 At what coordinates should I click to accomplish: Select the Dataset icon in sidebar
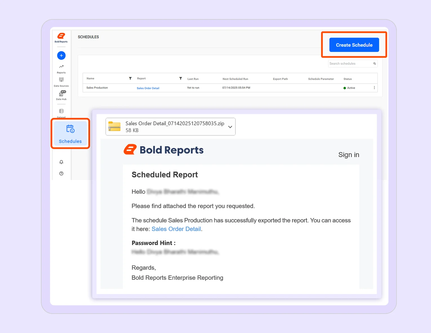pyautogui.click(x=61, y=111)
